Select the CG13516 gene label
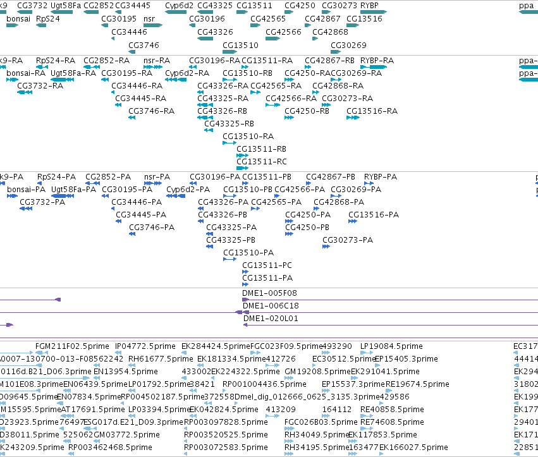 pyautogui.click(x=364, y=18)
